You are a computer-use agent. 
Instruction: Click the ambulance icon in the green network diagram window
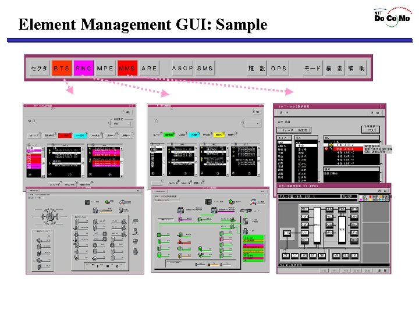click(x=253, y=202)
